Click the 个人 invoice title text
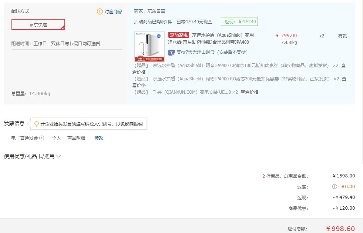The height and width of the screenshot is (233, 363). [x=56, y=138]
